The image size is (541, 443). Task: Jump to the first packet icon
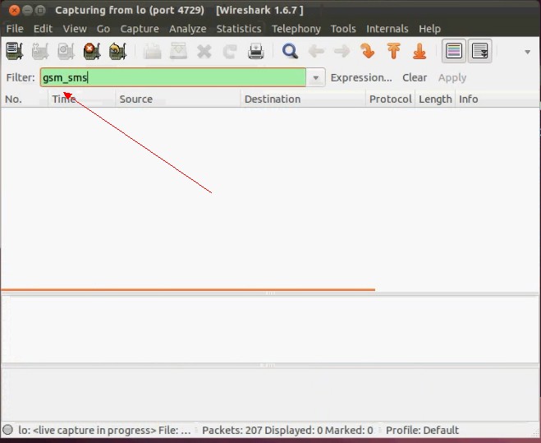394,51
